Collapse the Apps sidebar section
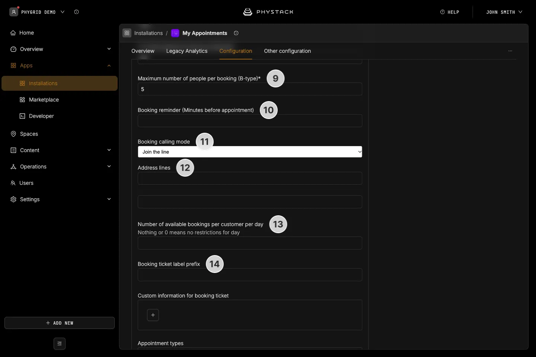 pos(109,65)
